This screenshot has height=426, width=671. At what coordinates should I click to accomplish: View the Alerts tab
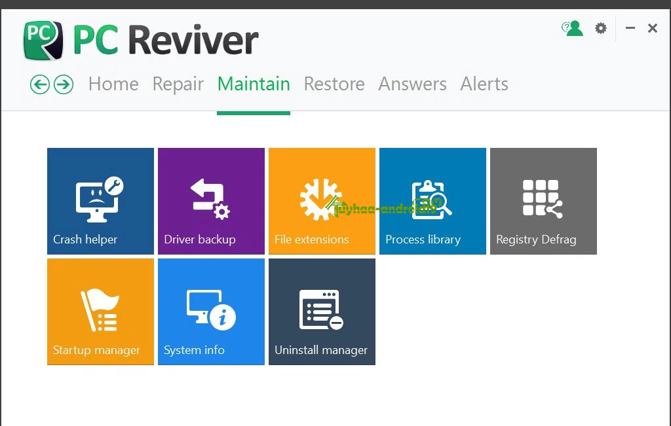(x=484, y=84)
